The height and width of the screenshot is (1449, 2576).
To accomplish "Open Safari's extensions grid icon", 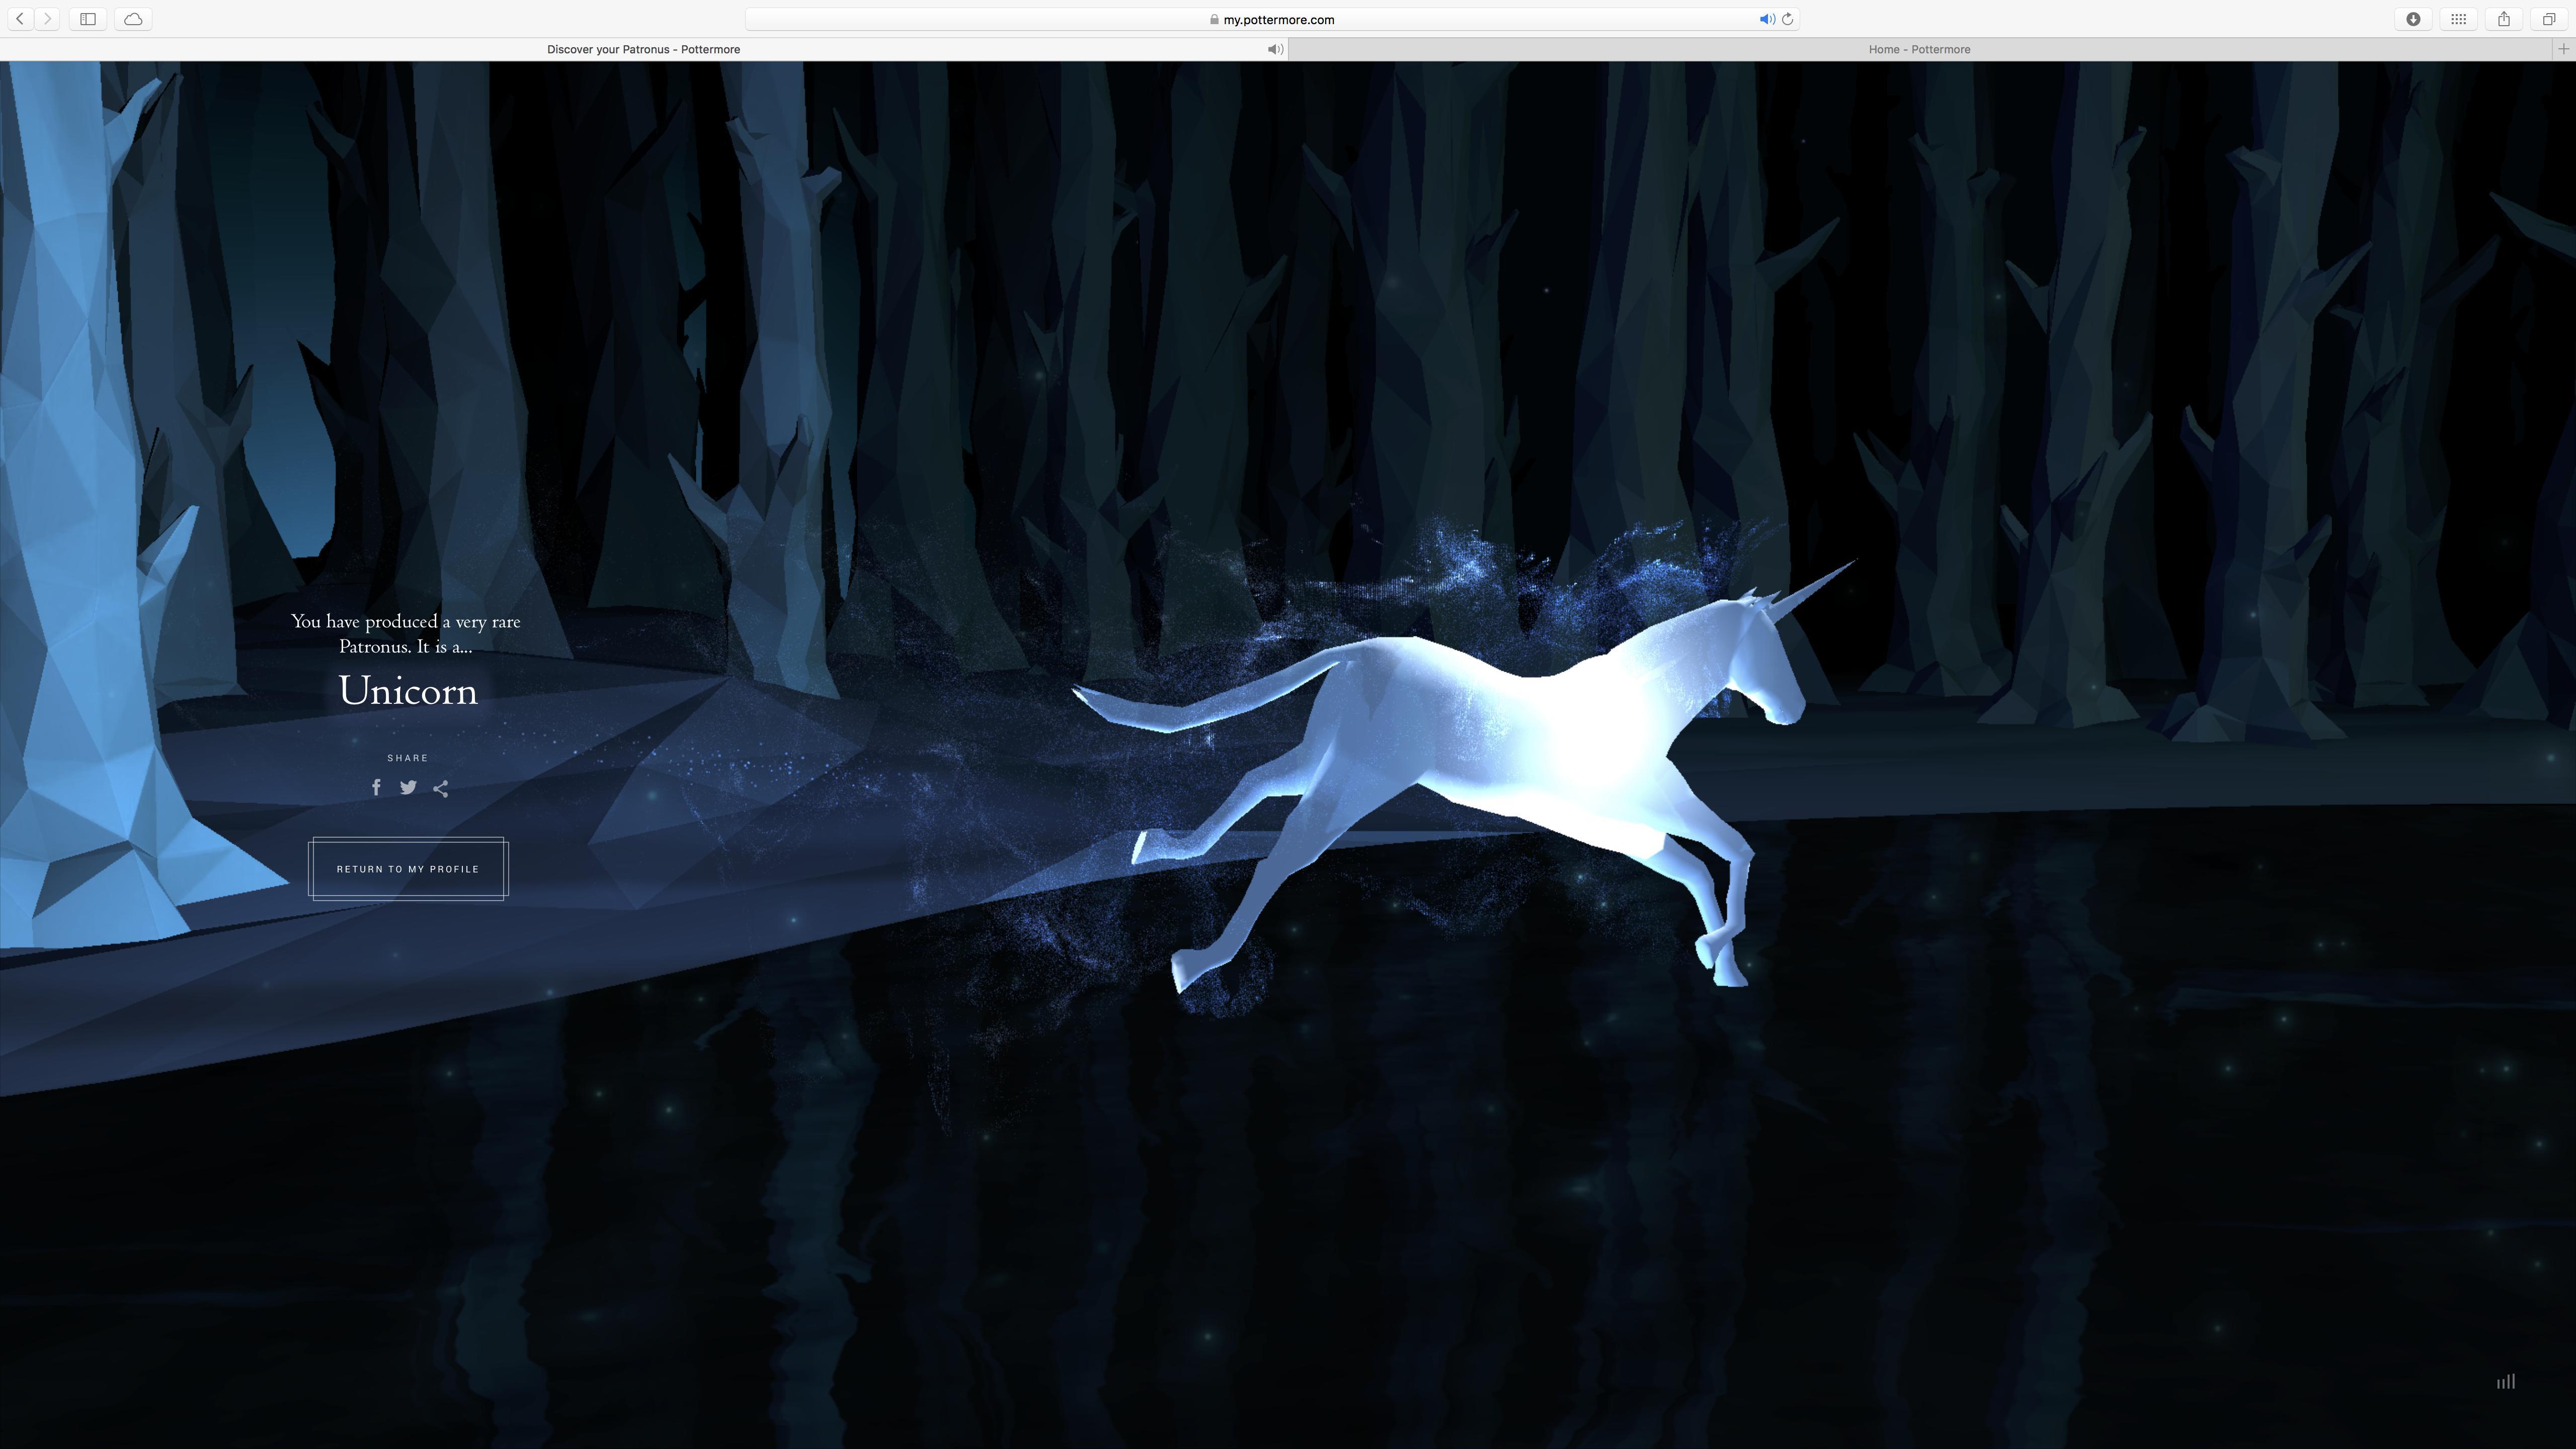I will pyautogui.click(x=2459, y=19).
